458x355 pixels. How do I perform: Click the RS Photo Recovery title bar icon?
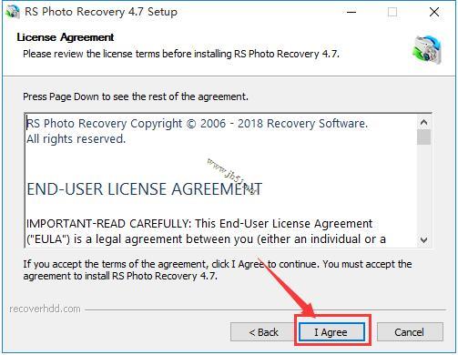(13, 13)
